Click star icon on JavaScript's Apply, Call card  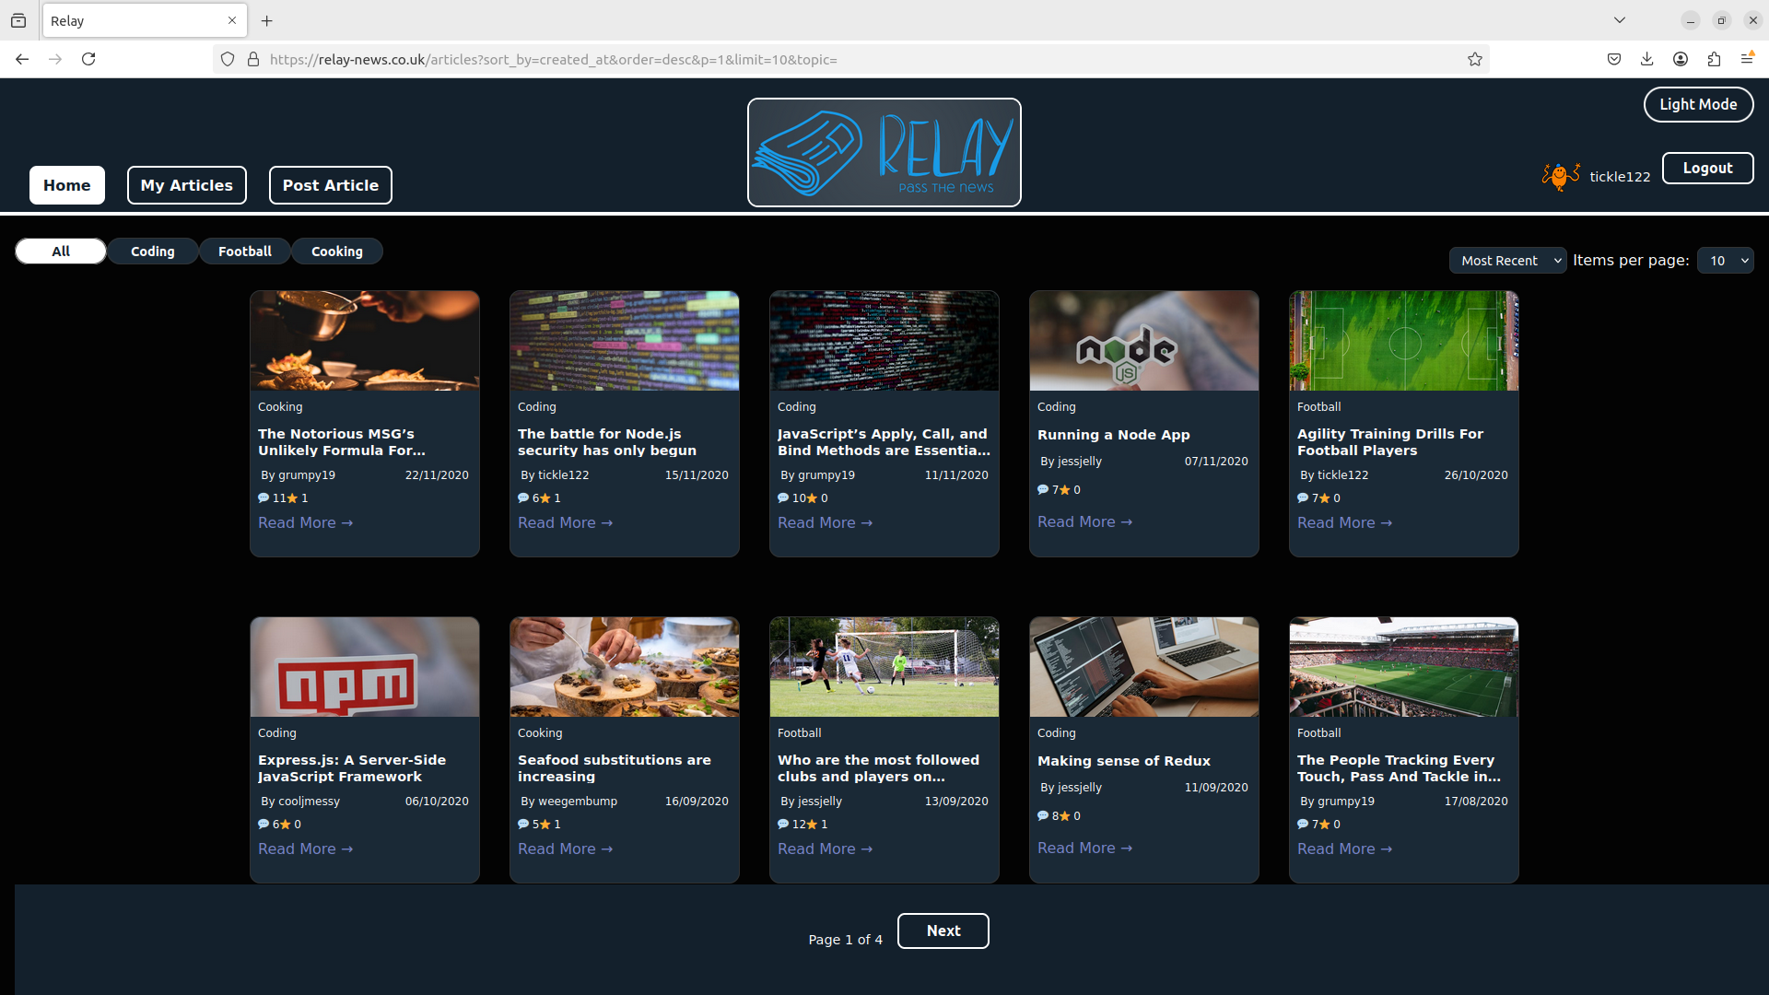812,498
